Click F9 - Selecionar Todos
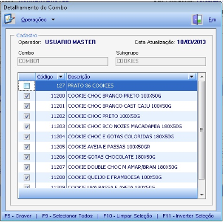Screen dimensions: 223x223 [x=67, y=216]
